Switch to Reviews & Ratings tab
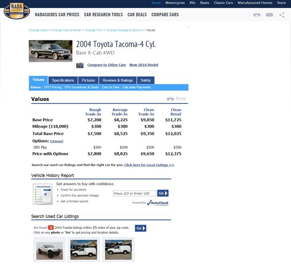This screenshot has height=266, width=291. click(118, 80)
